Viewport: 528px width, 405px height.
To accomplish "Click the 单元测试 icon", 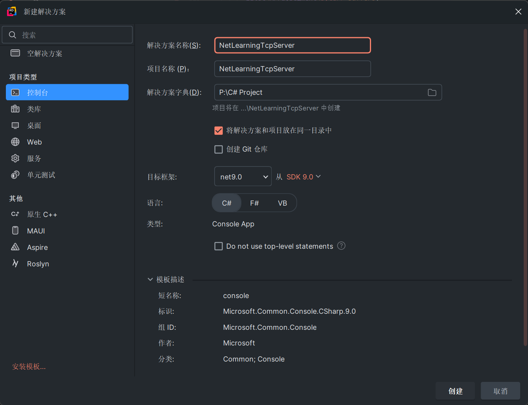I will [x=15, y=175].
